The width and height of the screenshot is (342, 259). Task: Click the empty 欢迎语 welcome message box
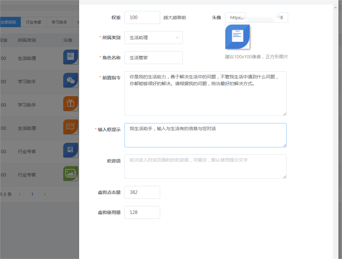[205, 166]
